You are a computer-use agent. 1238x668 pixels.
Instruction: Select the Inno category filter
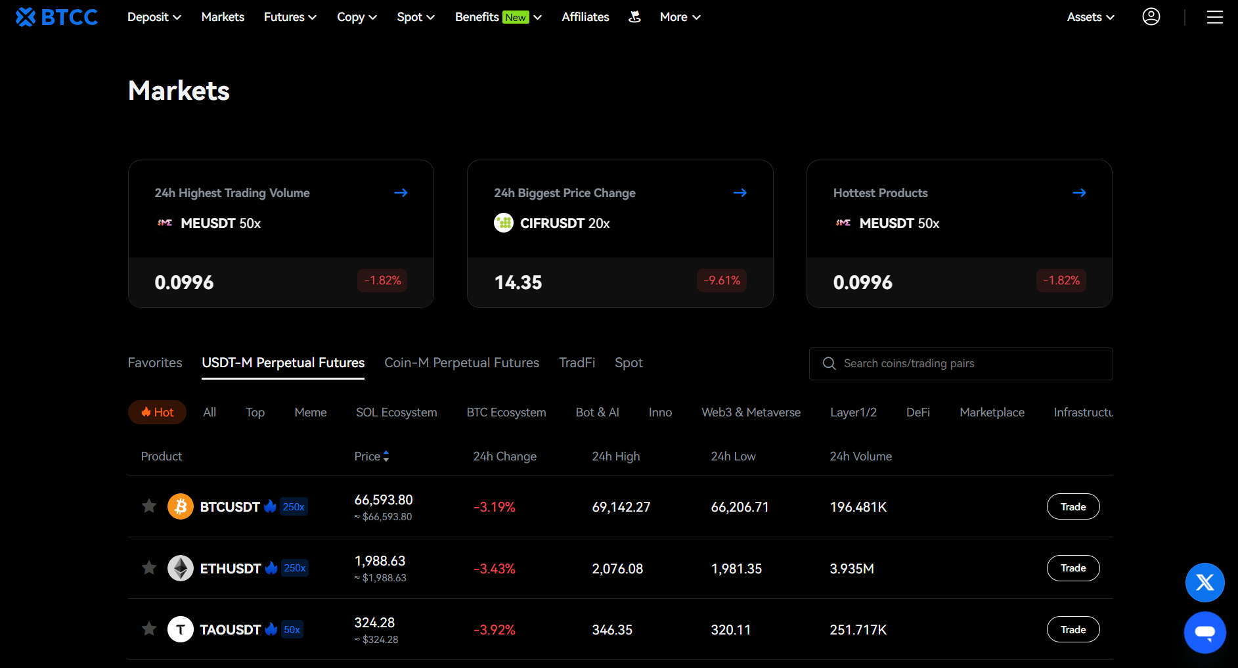661,412
